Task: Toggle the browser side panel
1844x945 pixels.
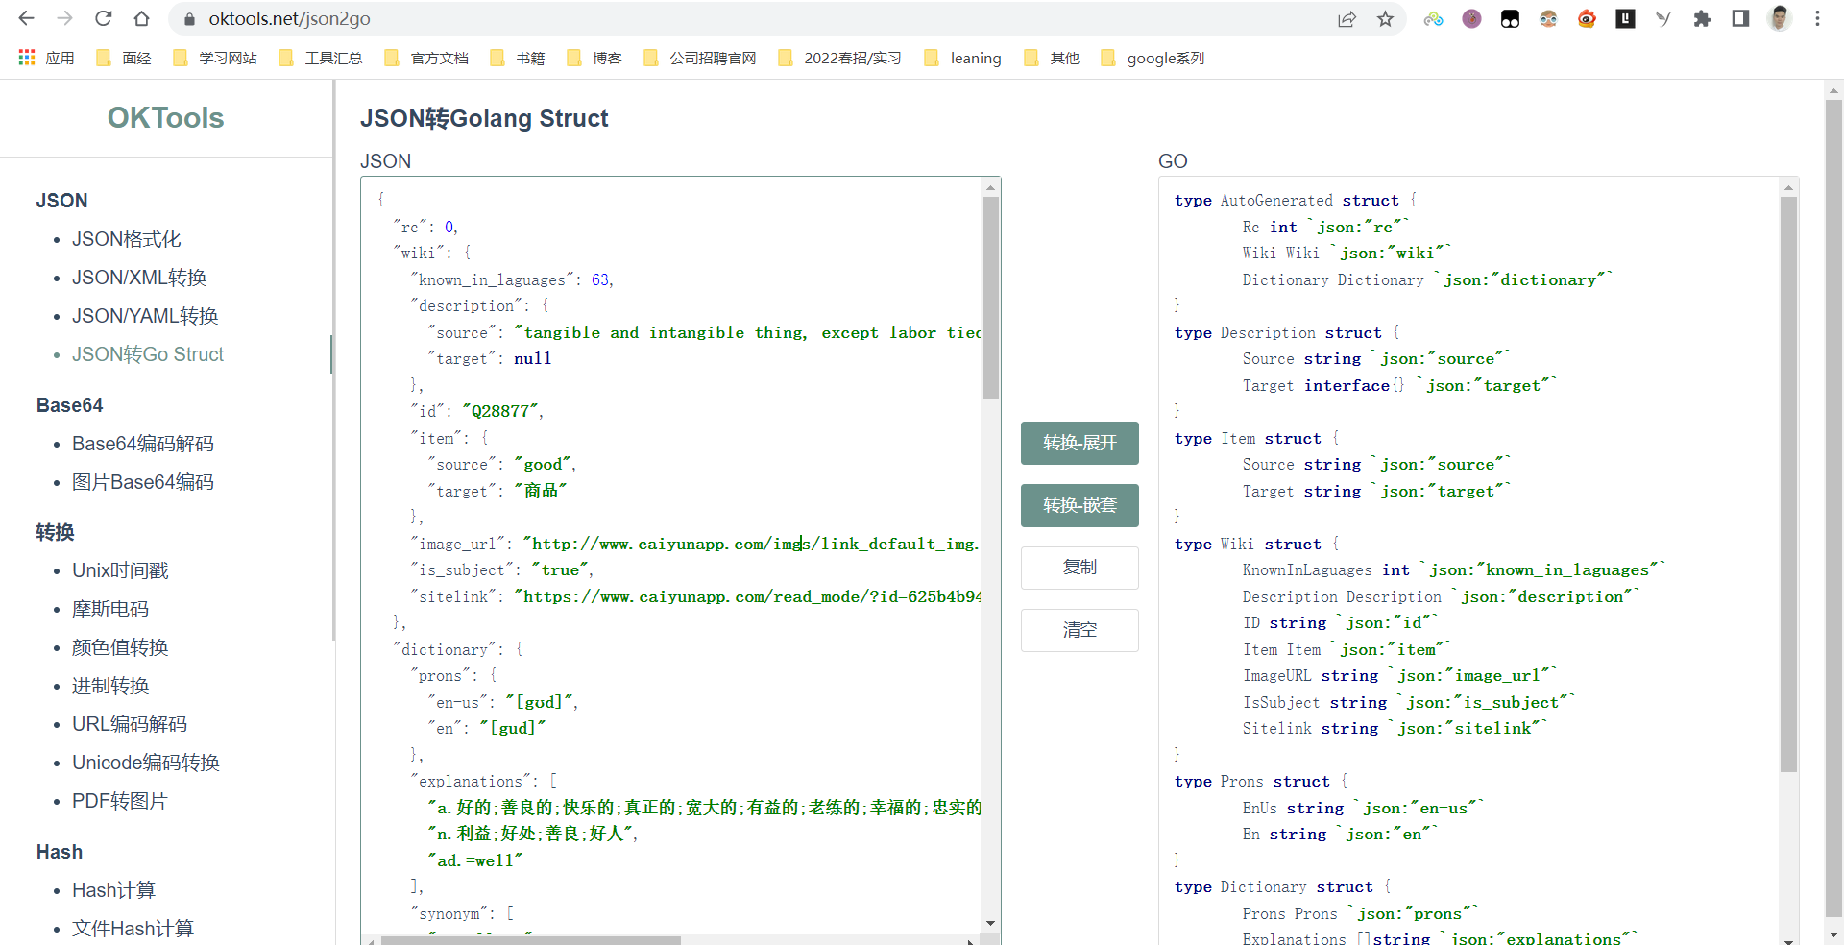Action: 1740,19
